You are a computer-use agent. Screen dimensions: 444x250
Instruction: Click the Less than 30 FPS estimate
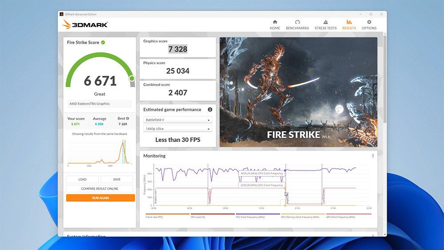pyautogui.click(x=178, y=139)
